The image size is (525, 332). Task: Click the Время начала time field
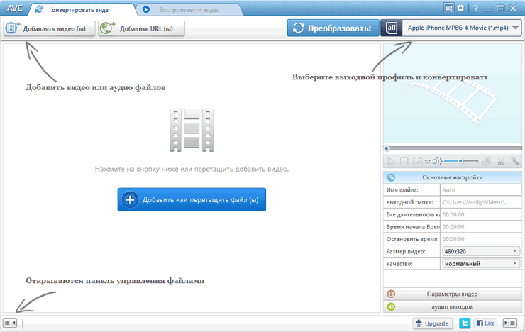coord(481,227)
